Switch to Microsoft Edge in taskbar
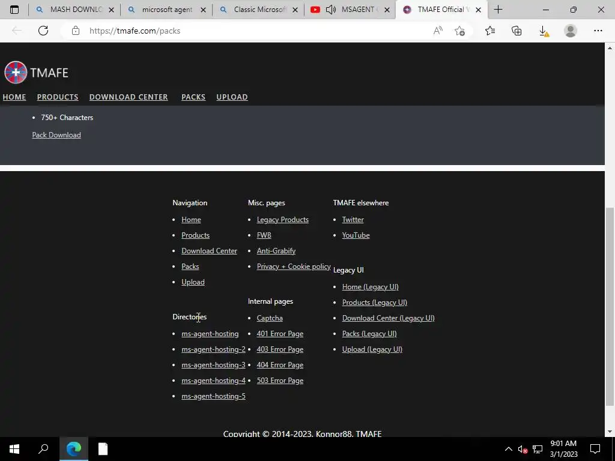This screenshot has width=615, height=461. [74, 449]
